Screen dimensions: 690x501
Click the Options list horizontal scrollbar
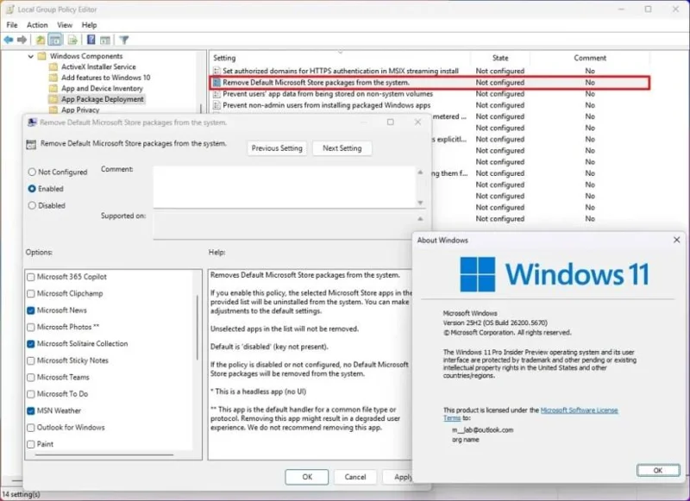pyautogui.click(x=103, y=454)
